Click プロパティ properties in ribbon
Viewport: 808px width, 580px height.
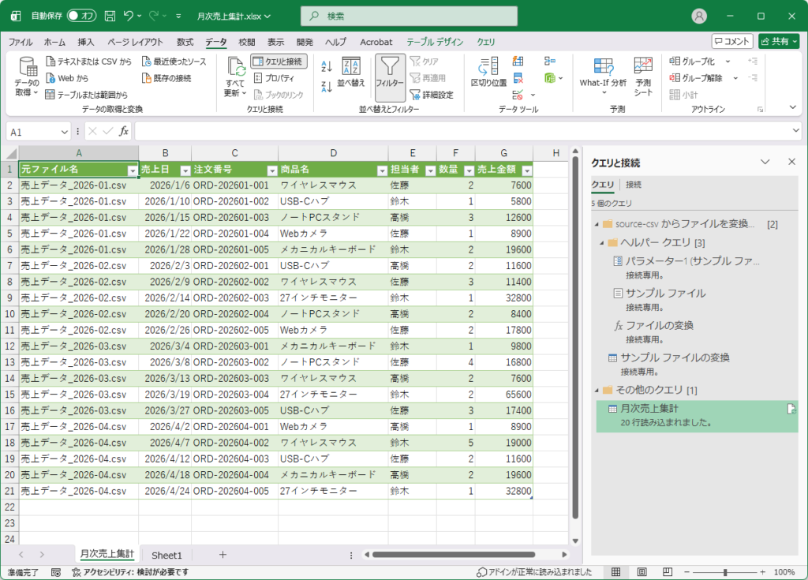[274, 78]
